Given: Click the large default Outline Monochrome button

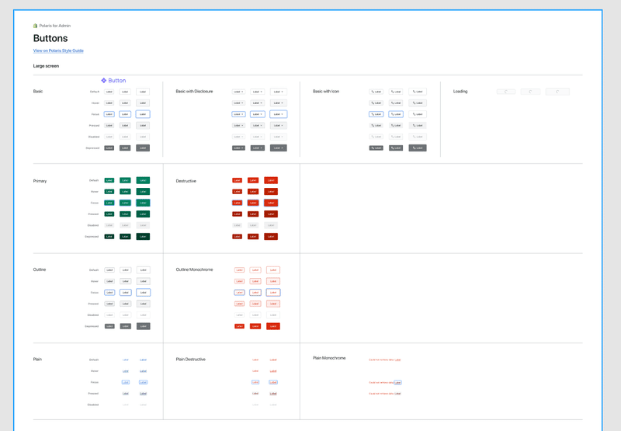Looking at the screenshot, I should click(273, 270).
